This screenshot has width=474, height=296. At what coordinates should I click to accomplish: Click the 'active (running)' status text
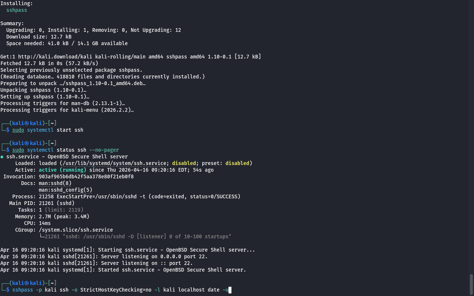click(63, 170)
